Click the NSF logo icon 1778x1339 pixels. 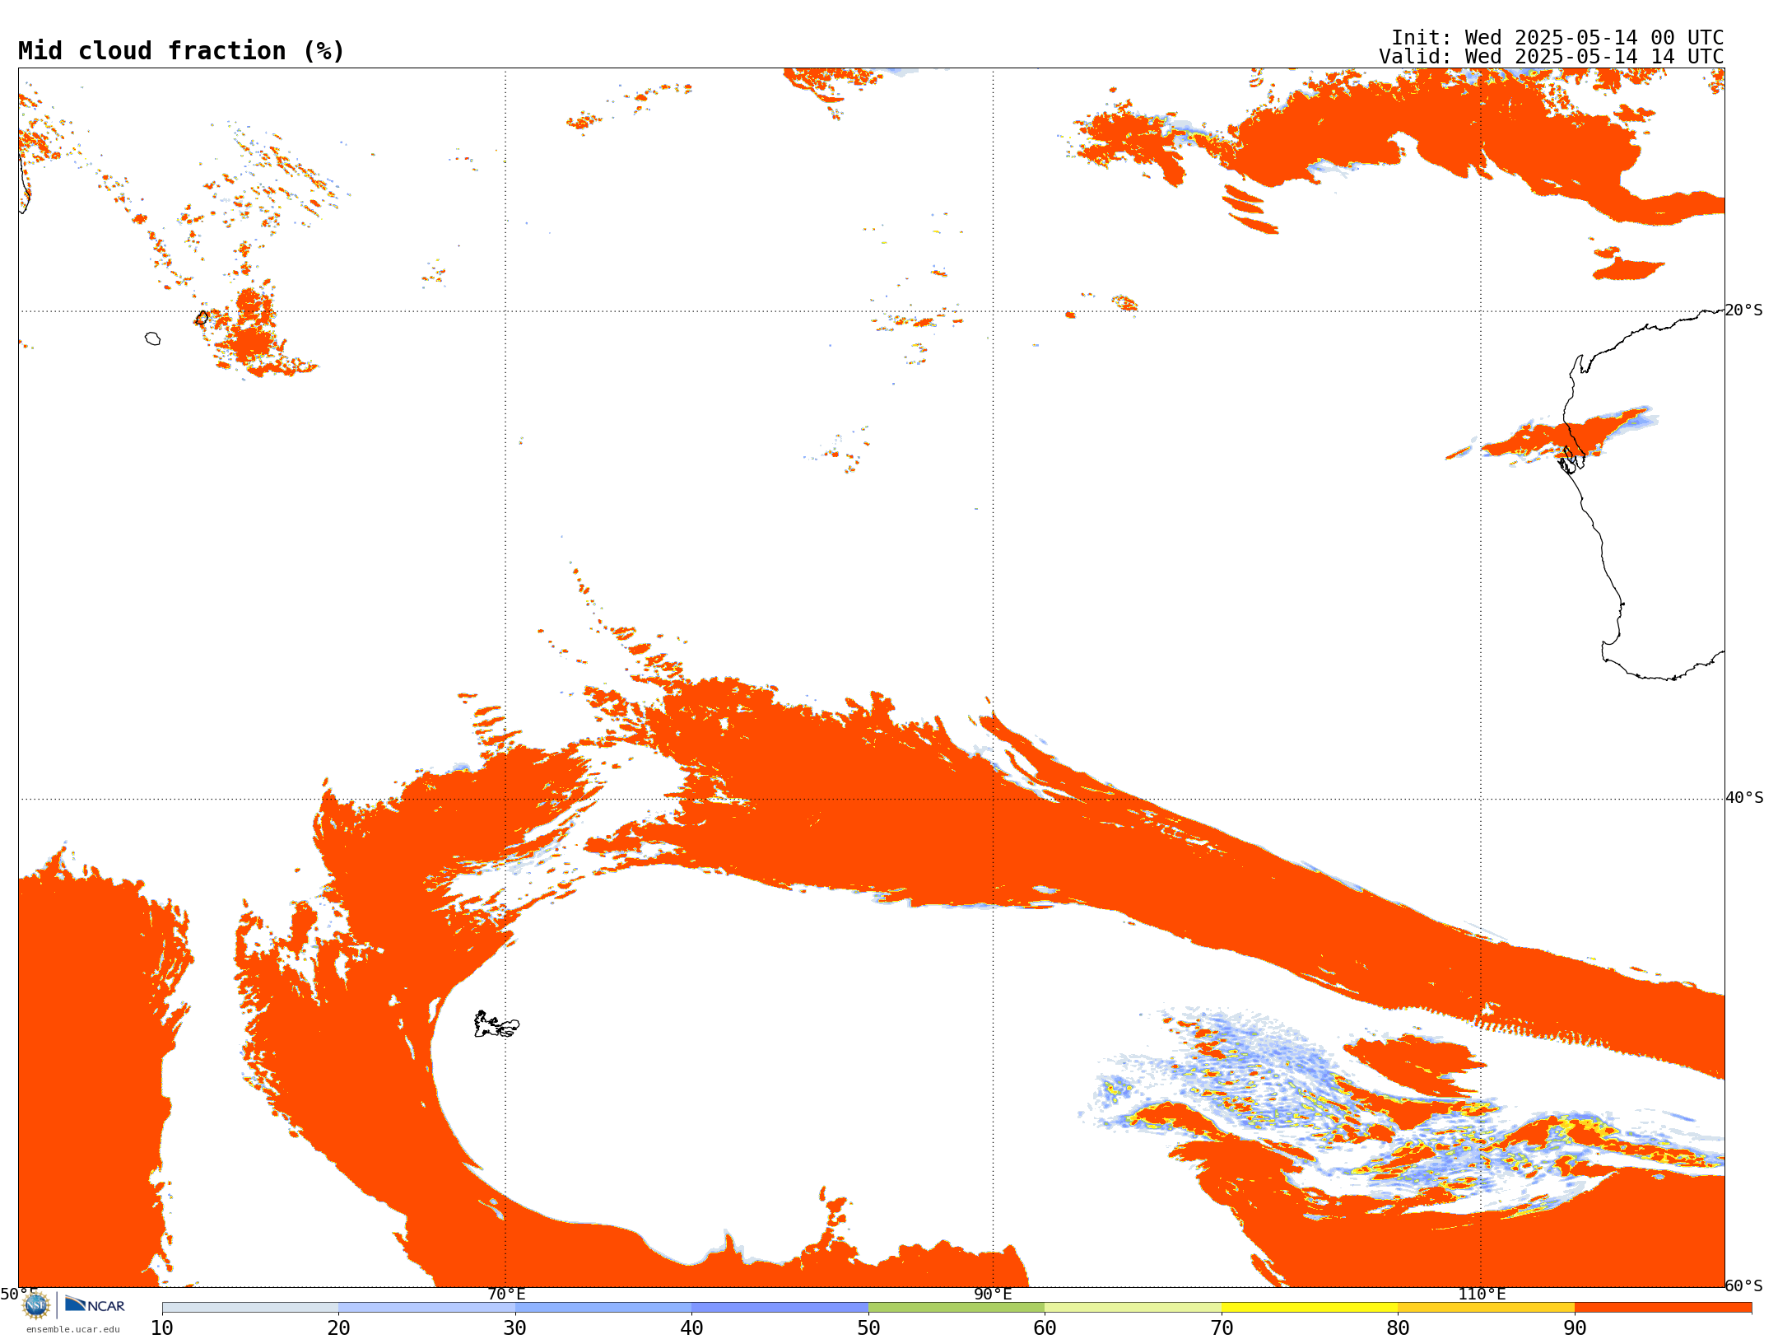(35, 1305)
